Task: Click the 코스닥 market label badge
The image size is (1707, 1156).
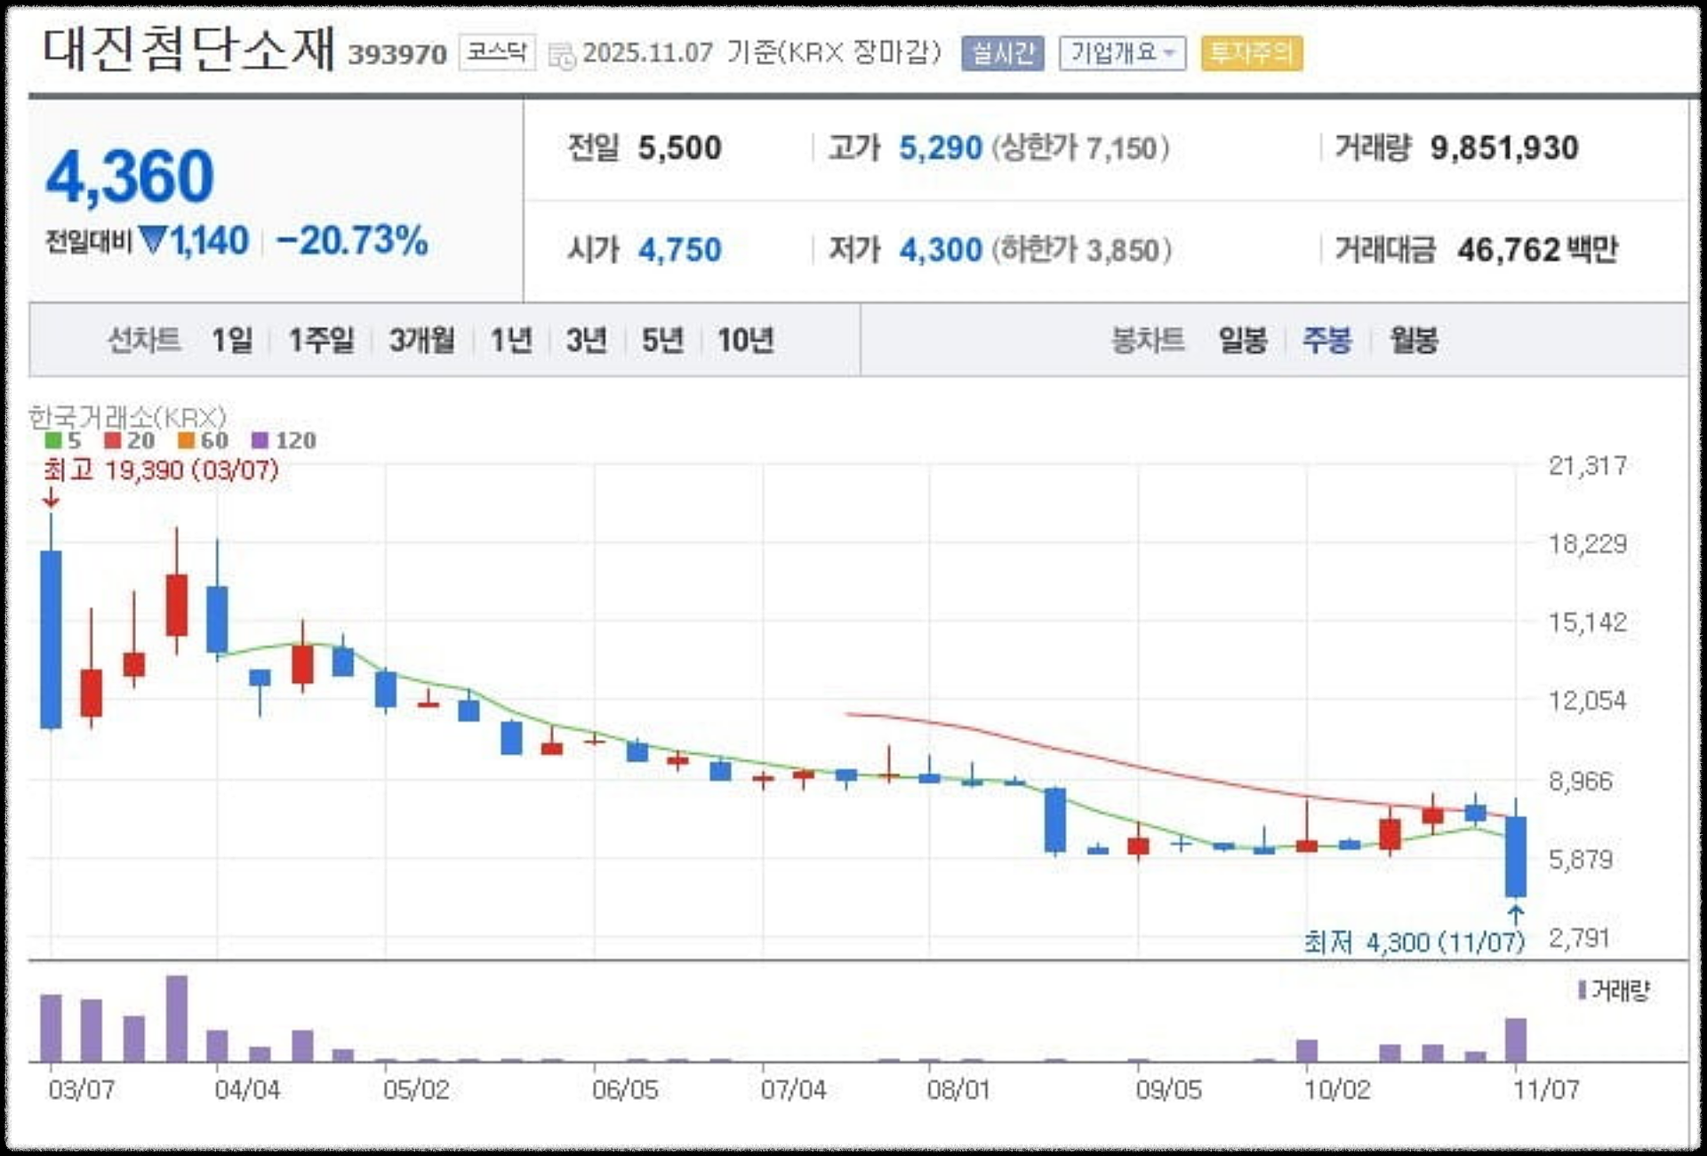Action: coord(495,53)
